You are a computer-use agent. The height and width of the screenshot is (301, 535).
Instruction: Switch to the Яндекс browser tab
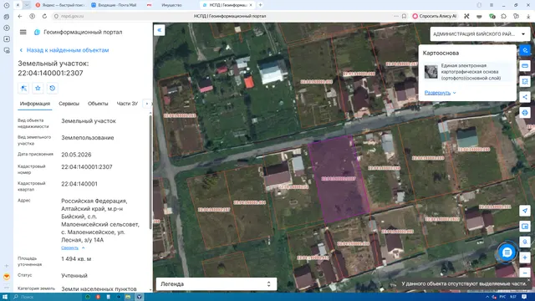click(60, 5)
